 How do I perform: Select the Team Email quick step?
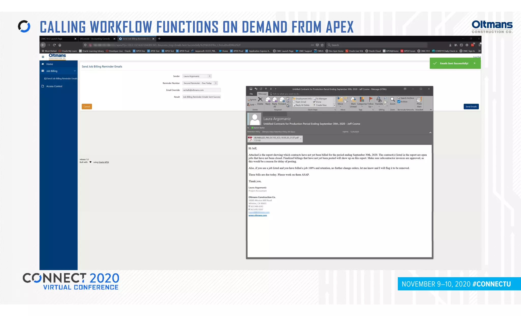(x=299, y=102)
